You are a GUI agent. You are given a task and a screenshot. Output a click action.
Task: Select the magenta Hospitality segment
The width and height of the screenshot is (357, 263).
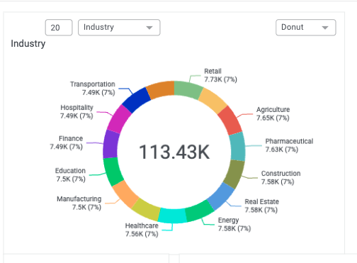(119, 119)
